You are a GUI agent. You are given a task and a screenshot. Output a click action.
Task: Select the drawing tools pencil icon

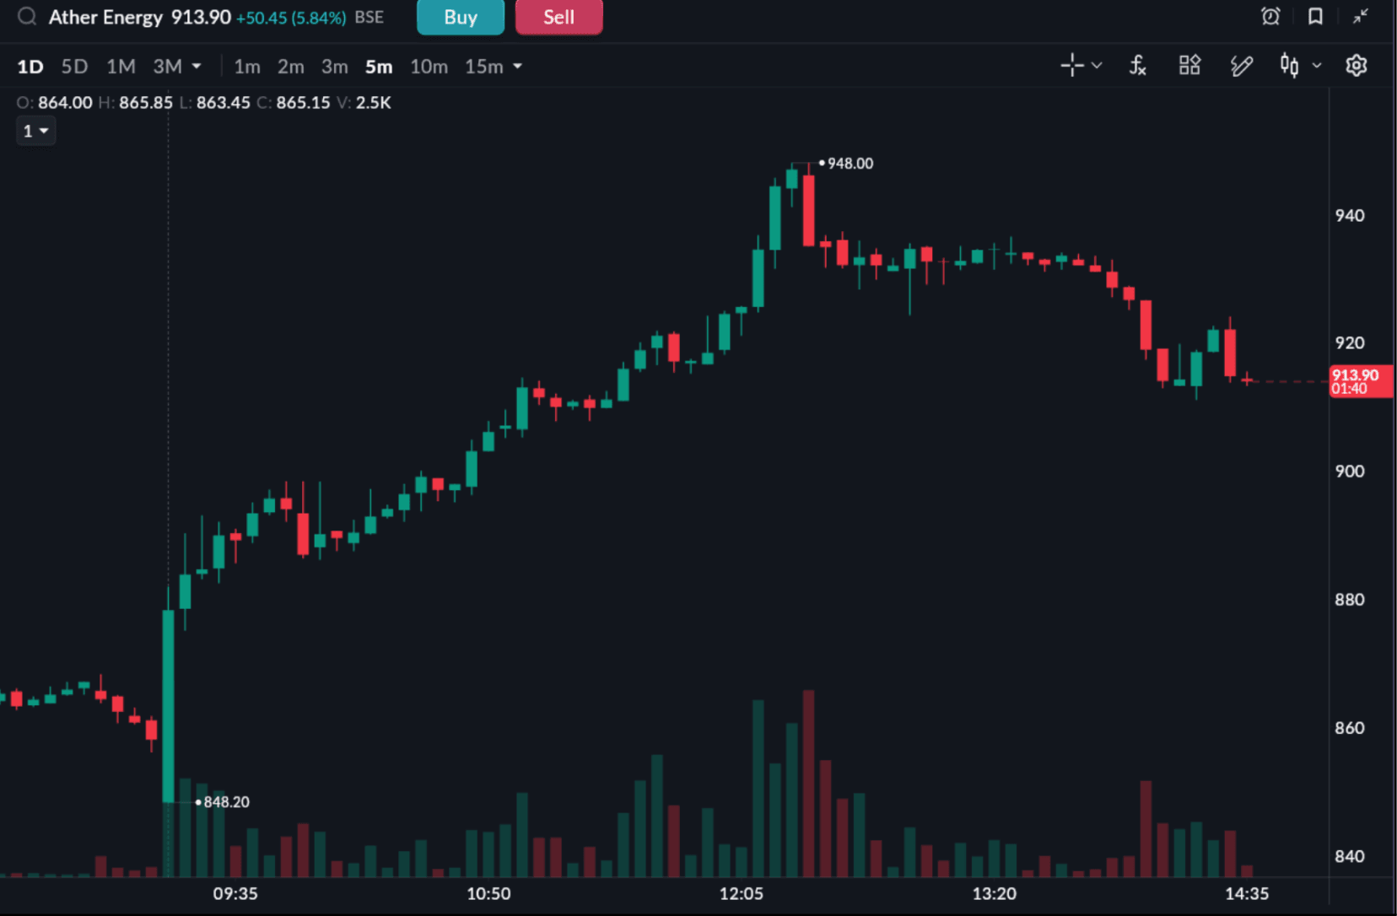point(1241,66)
